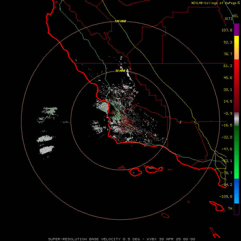This screenshot has height=241, width=241.
Task: Click the 107.8 value on velocity scale
Action: click(x=227, y=30)
